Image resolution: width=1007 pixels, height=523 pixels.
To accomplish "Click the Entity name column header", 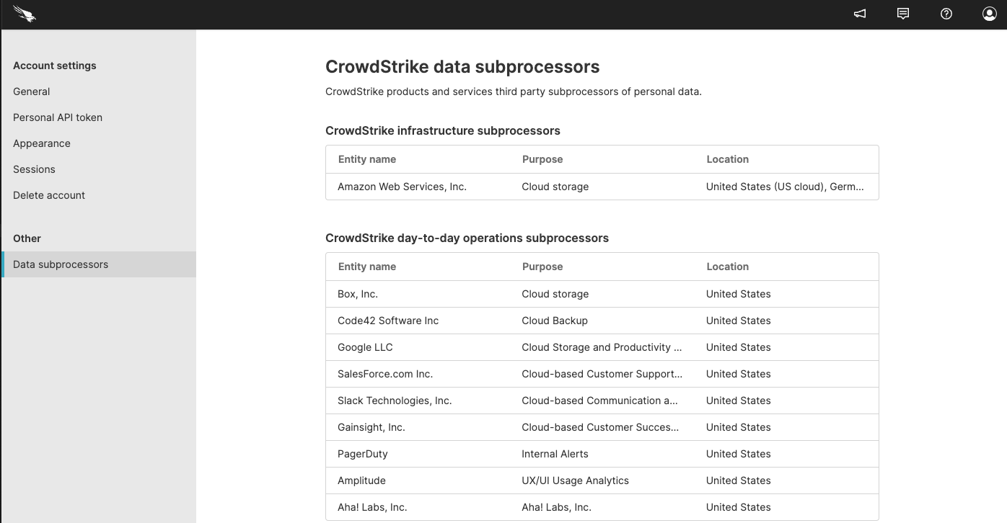I will coord(366,159).
